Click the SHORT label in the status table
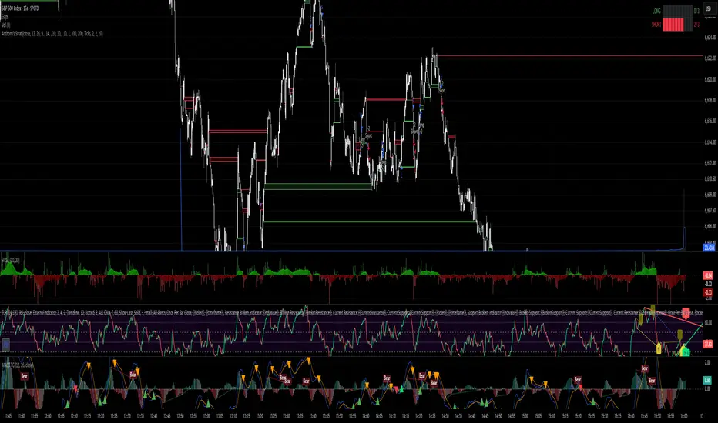This screenshot has height=423, width=718. pyautogui.click(x=656, y=25)
